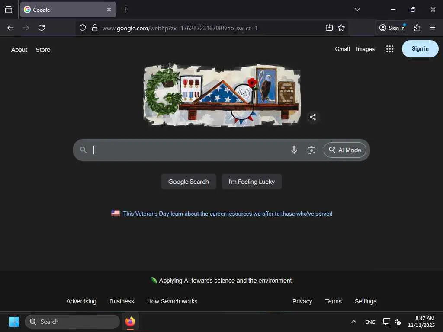Open the extensions puzzle icon
The width and height of the screenshot is (443, 332).
pyautogui.click(x=417, y=28)
